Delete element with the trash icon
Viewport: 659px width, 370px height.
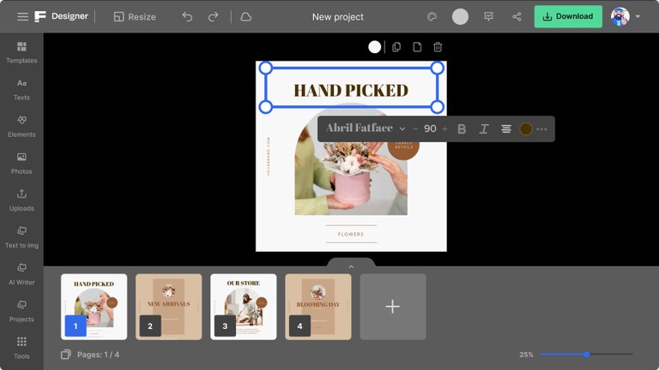click(438, 47)
